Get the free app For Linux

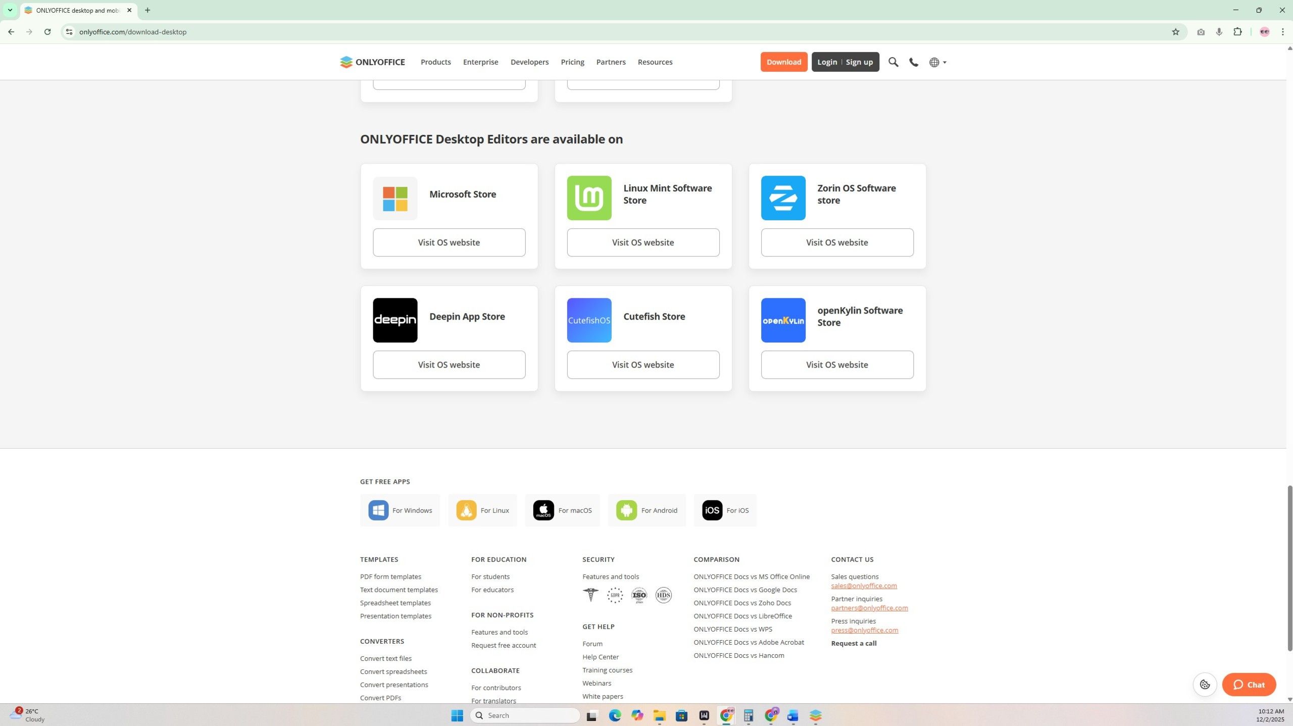tap(482, 510)
